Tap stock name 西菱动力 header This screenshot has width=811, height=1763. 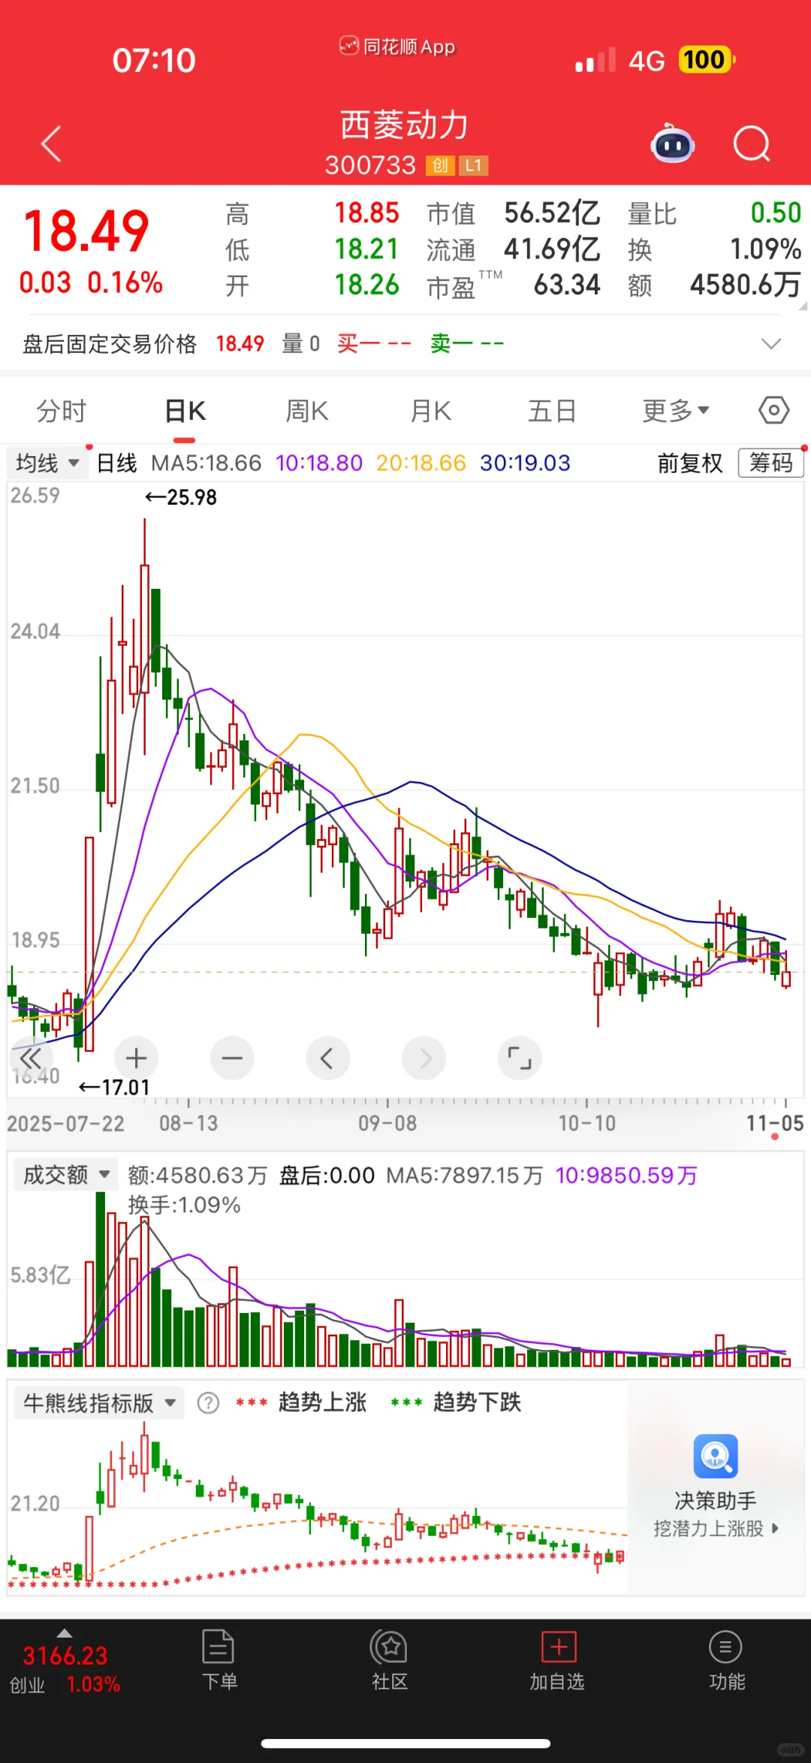pos(405,125)
